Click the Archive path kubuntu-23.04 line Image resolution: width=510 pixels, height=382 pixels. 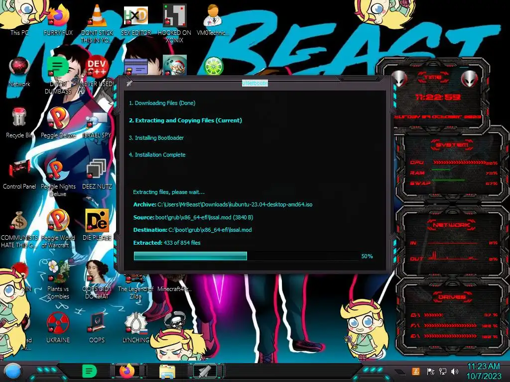[223, 204]
